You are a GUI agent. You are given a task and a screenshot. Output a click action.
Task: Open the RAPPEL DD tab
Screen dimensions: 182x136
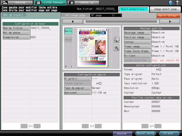pos(83,2)
